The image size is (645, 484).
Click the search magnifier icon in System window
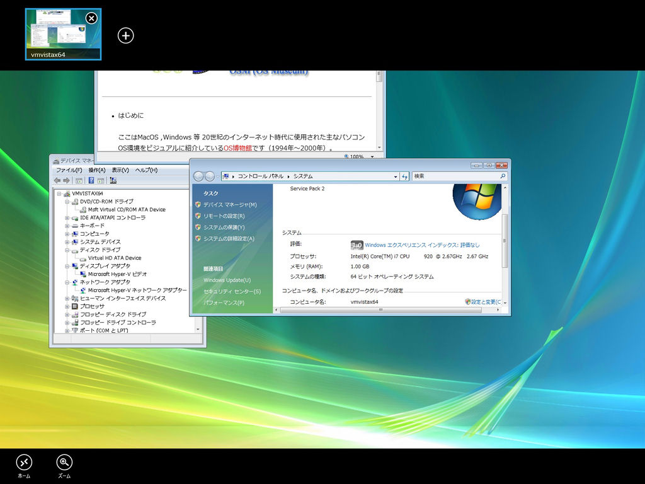pyautogui.click(x=502, y=176)
